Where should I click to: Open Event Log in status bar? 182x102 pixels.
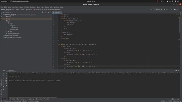[175, 99]
